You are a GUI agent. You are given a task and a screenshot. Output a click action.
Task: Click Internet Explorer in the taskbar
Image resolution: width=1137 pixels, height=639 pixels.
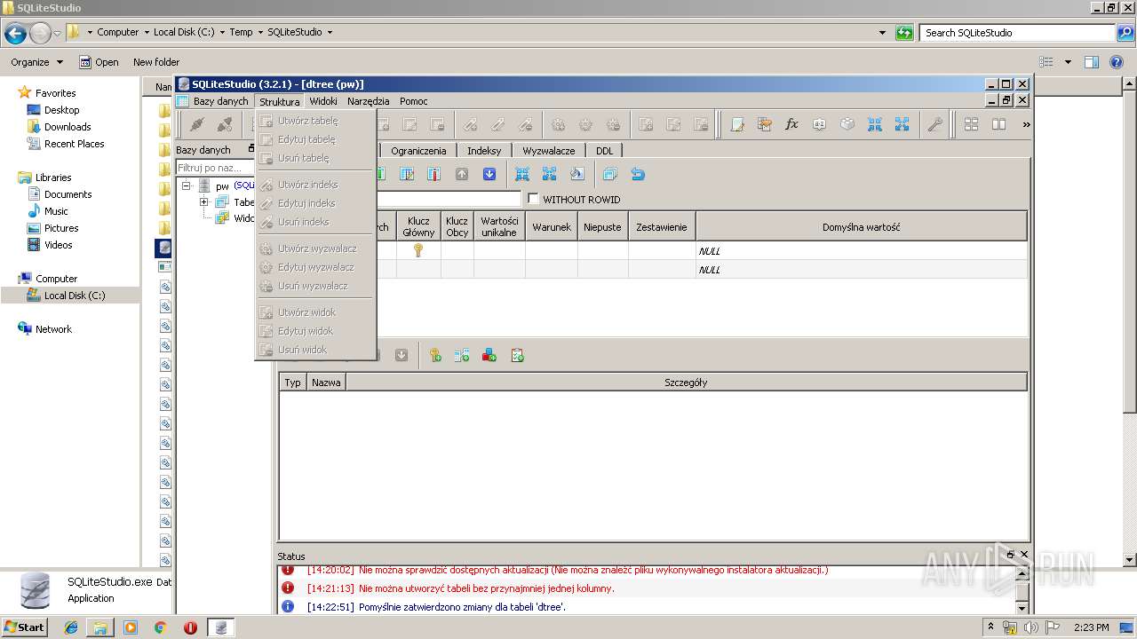[71, 627]
